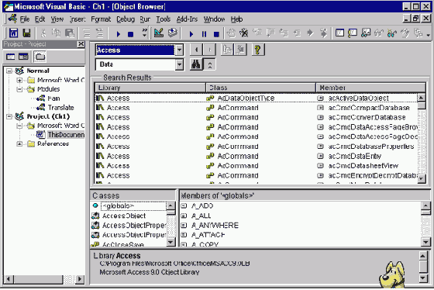Click the yellow question mark Help button
This screenshot has width=434, height=290.
coord(258,50)
